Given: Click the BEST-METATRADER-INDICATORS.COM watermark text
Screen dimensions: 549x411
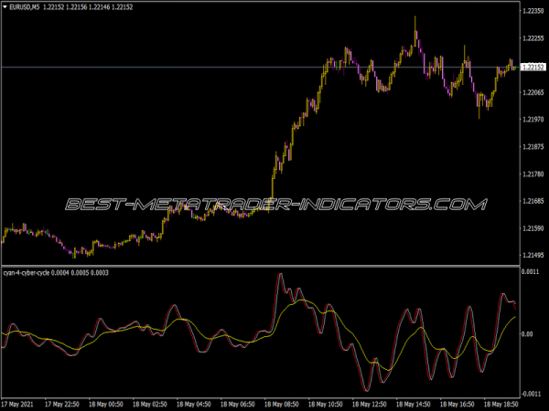Looking at the screenshot, I should [x=274, y=204].
